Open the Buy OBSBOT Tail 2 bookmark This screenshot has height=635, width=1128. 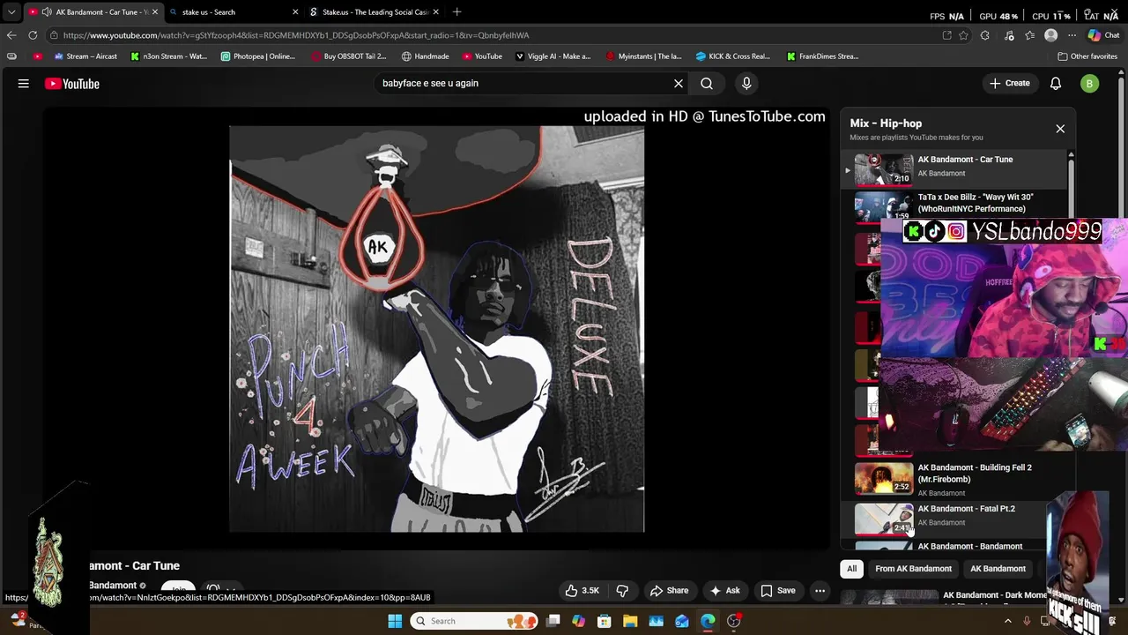point(349,56)
